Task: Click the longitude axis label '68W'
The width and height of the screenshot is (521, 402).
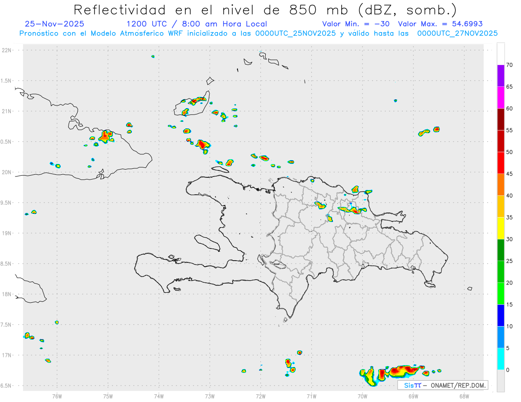Action: [x=464, y=395]
